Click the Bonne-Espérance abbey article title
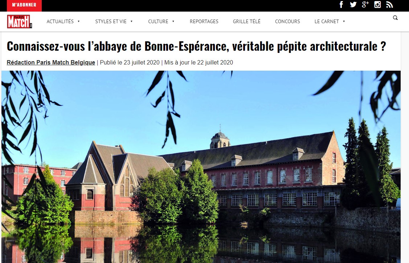 [196, 46]
